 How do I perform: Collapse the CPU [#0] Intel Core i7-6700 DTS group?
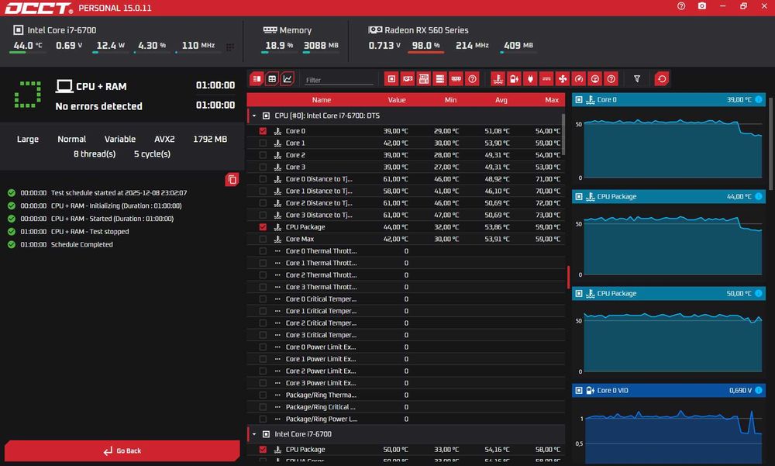254,116
